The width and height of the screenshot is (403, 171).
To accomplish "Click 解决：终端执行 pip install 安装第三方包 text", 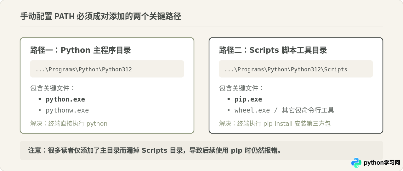I will (275, 124).
